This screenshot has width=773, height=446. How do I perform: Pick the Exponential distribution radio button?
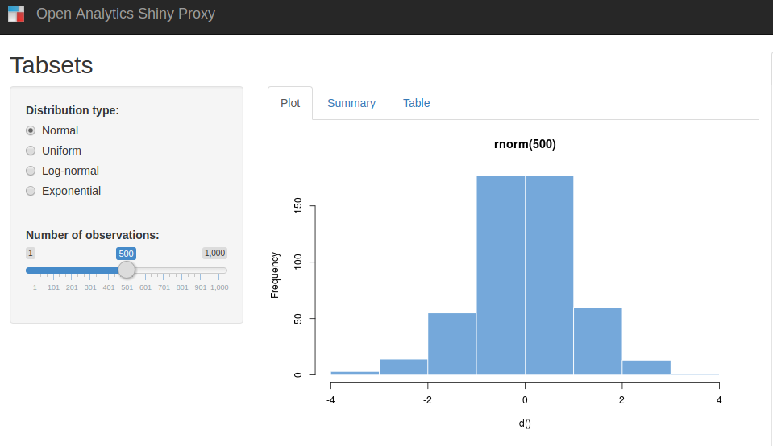click(x=31, y=191)
